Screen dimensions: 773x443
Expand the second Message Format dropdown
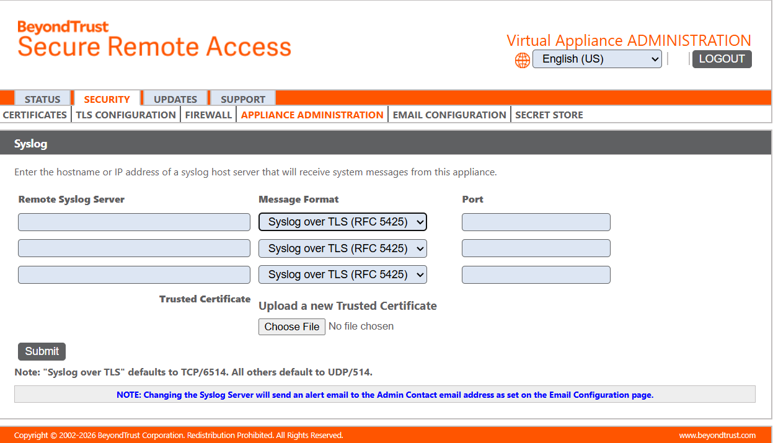click(x=343, y=248)
